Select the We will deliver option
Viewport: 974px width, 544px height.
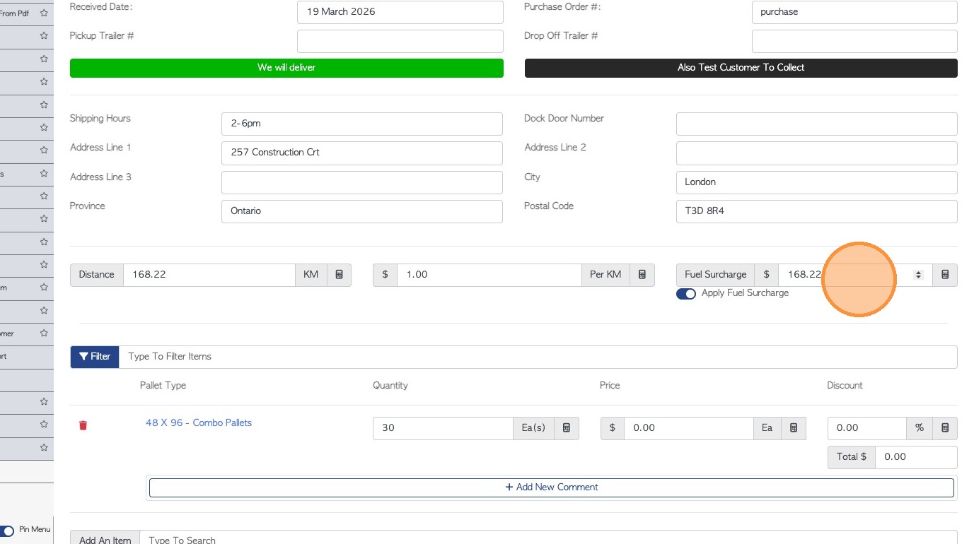[286, 68]
